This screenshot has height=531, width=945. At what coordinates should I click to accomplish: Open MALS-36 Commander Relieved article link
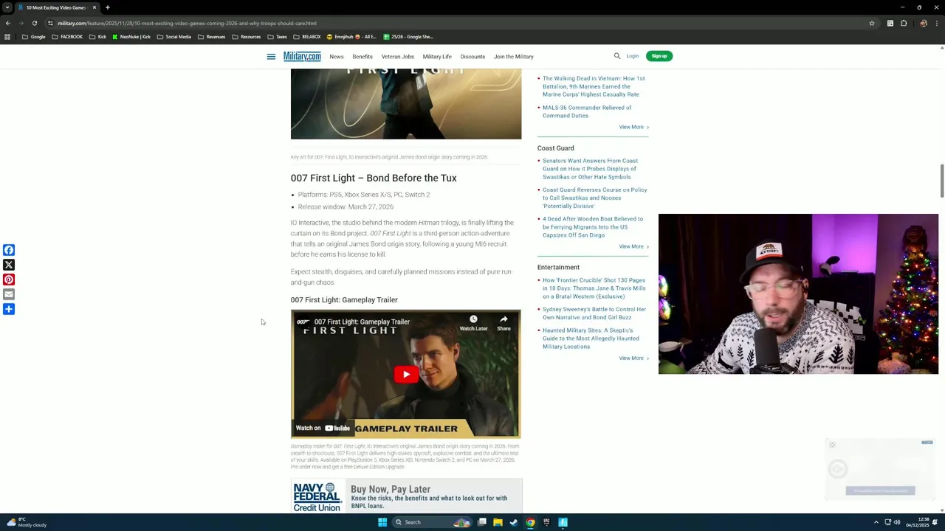587,111
